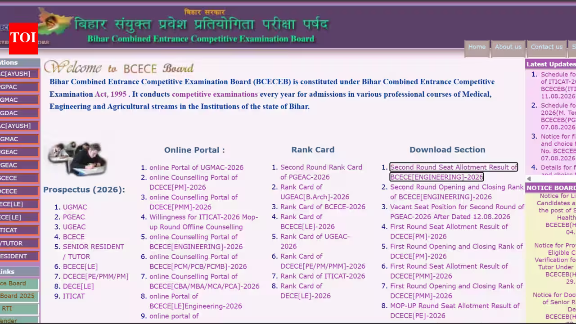This screenshot has width=576, height=324.
Task: Open UGMAC in the Prospectus list
Action: click(x=75, y=207)
